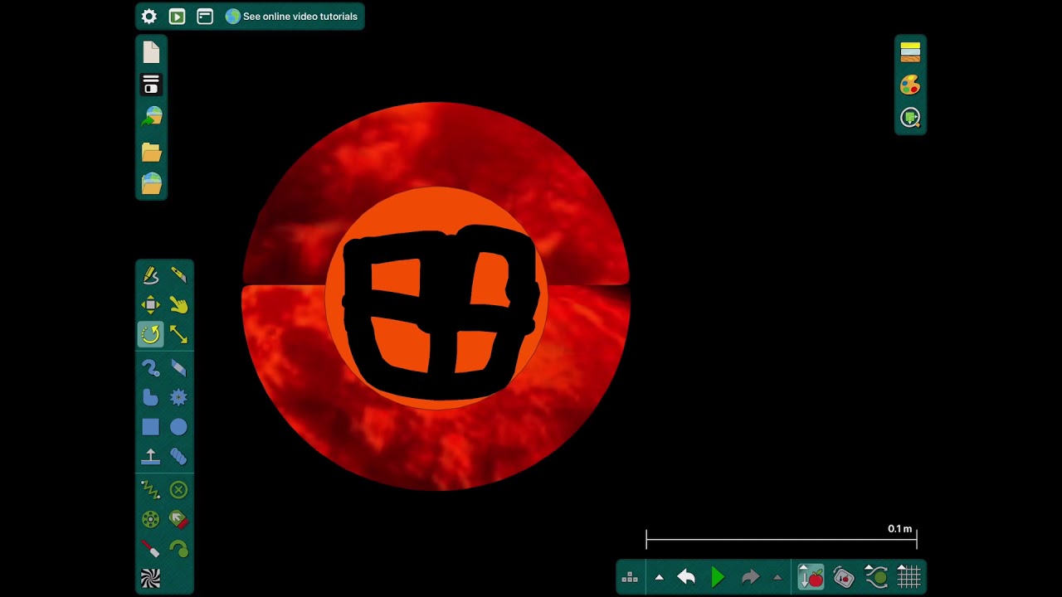This screenshot has width=1062, height=597.
Task: Select the Move tool
Action: [150, 305]
